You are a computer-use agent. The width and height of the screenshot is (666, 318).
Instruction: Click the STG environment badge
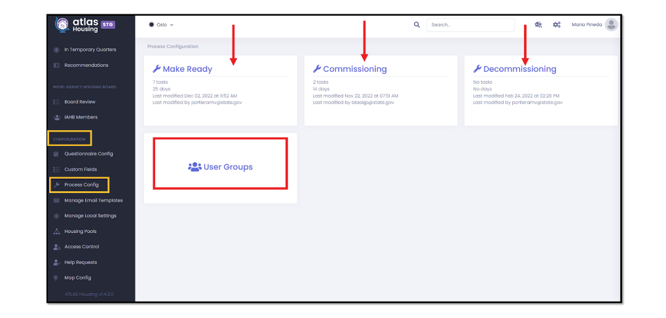coord(108,25)
